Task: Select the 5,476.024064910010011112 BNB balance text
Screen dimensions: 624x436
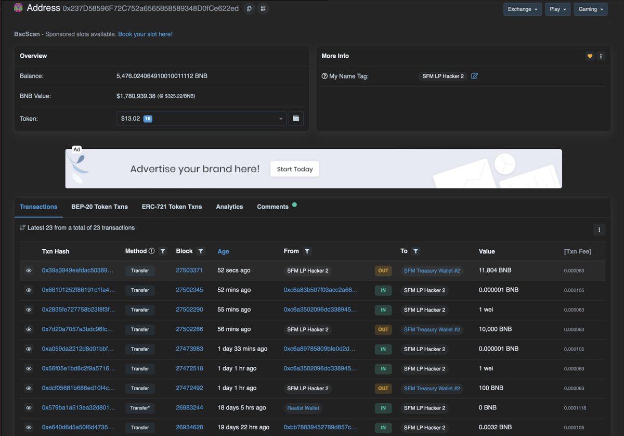Action: (x=162, y=76)
